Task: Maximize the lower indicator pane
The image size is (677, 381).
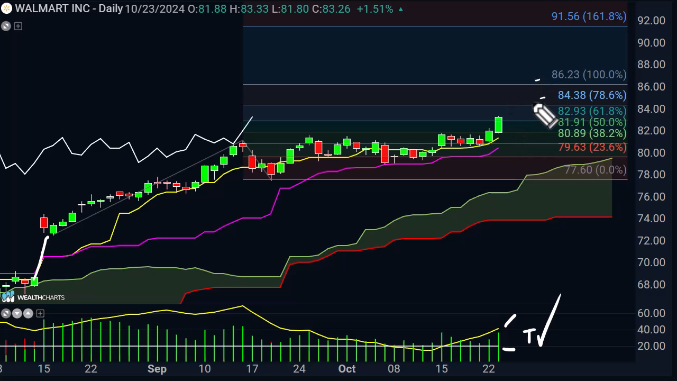Action: 5,313
